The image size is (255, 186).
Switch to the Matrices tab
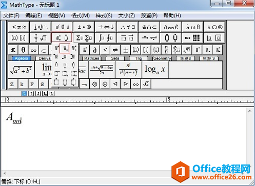click(92, 58)
